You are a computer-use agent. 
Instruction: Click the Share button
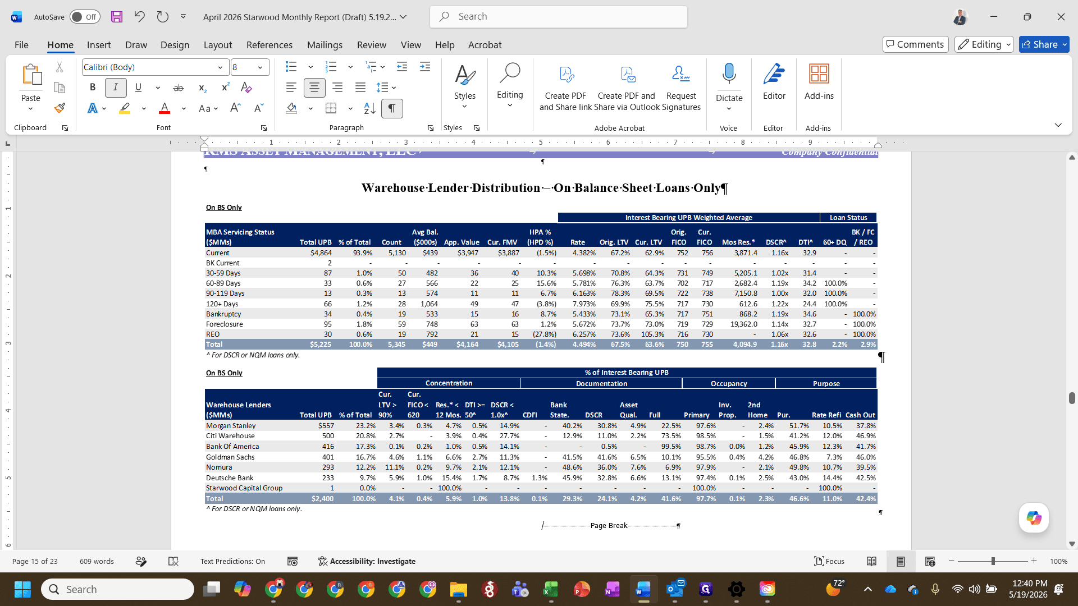[x=1044, y=44]
